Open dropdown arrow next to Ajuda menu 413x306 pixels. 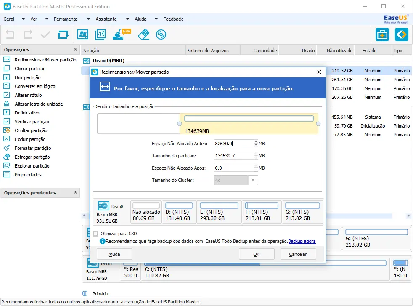[156, 19]
